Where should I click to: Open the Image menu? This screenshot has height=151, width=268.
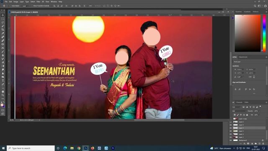(16, 2)
